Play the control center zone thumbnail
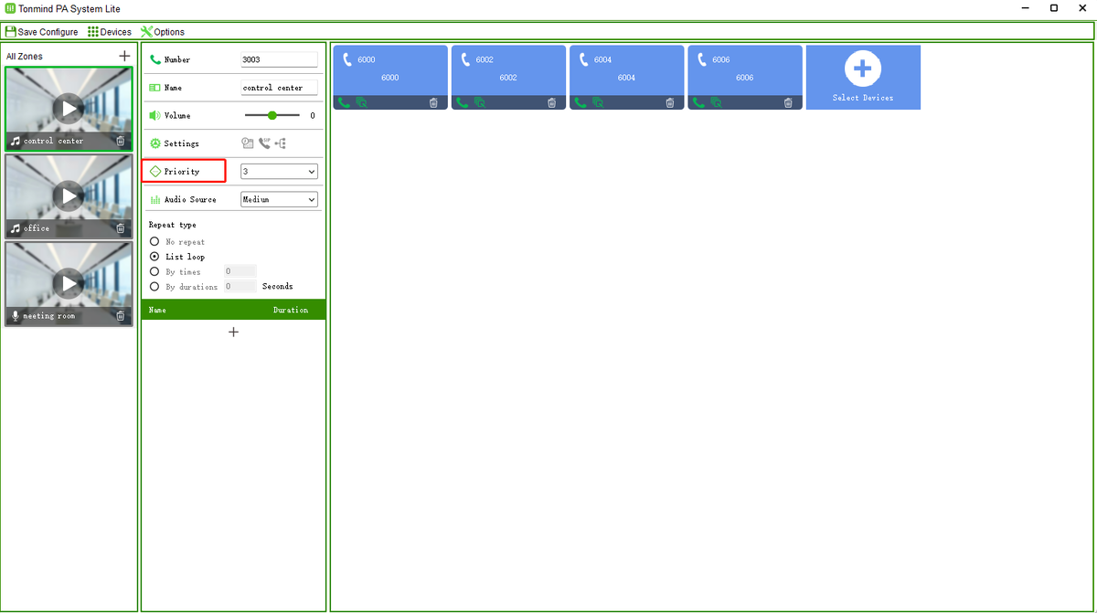 69,110
